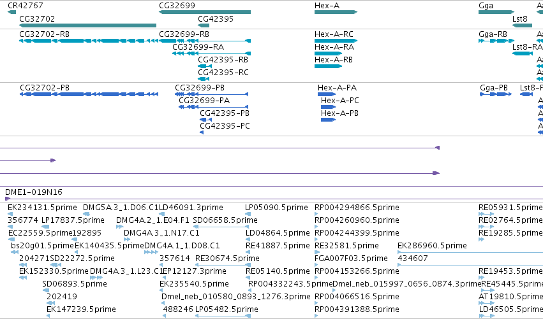Select the SD06893.5prime EST label

tap(75, 284)
